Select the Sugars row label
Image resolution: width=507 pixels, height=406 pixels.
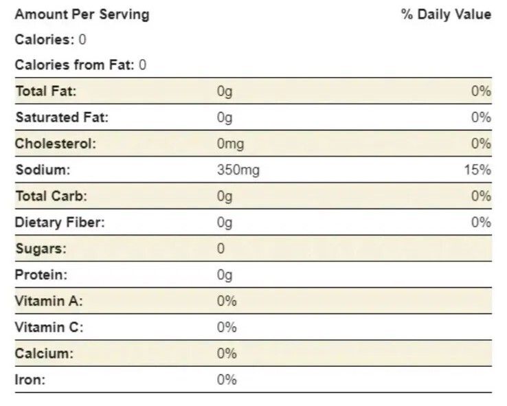41,249
